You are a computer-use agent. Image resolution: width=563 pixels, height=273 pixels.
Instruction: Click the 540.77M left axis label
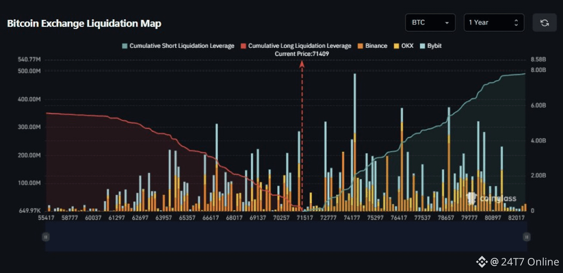(x=29, y=59)
